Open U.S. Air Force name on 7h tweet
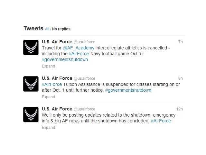 coord(57,42)
